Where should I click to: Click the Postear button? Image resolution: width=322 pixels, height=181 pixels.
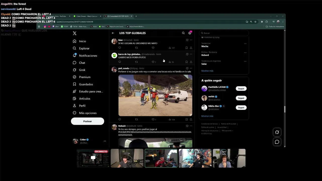pos(88,121)
